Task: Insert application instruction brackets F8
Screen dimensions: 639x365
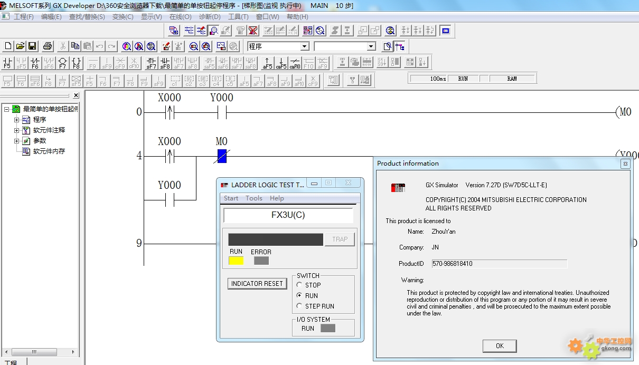Action: tap(76, 63)
